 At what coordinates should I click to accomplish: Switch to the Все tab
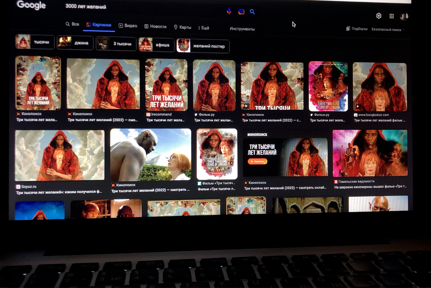[x=72, y=24]
